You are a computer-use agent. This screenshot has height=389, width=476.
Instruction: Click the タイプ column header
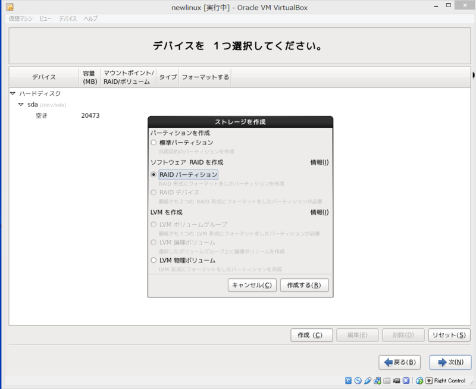168,77
